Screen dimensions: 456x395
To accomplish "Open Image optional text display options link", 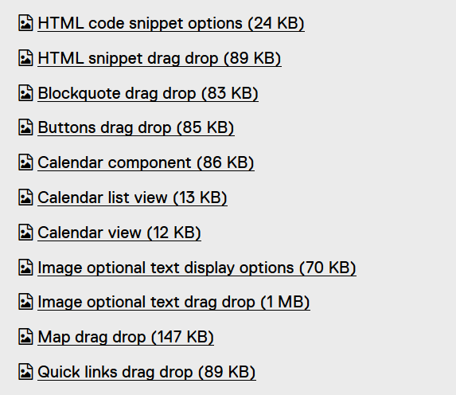I will [x=197, y=268].
